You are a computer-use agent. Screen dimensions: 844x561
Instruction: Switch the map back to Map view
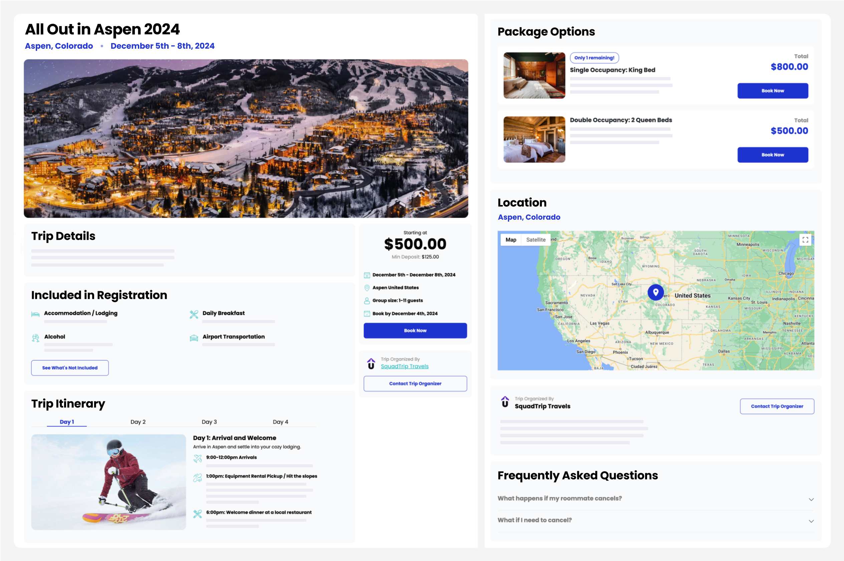(511, 240)
